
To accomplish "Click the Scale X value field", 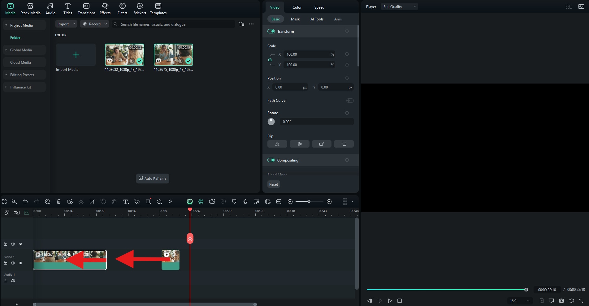I will tap(309, 54).
